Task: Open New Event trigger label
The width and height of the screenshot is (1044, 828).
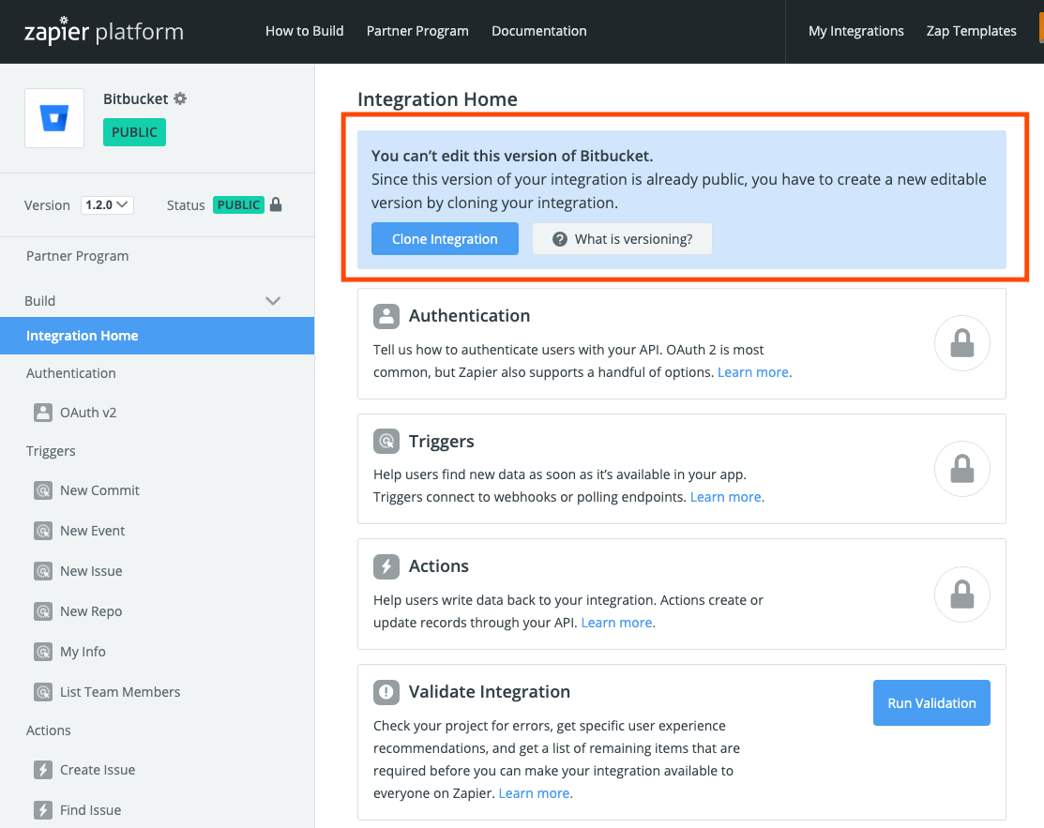Action: point(93,531)
